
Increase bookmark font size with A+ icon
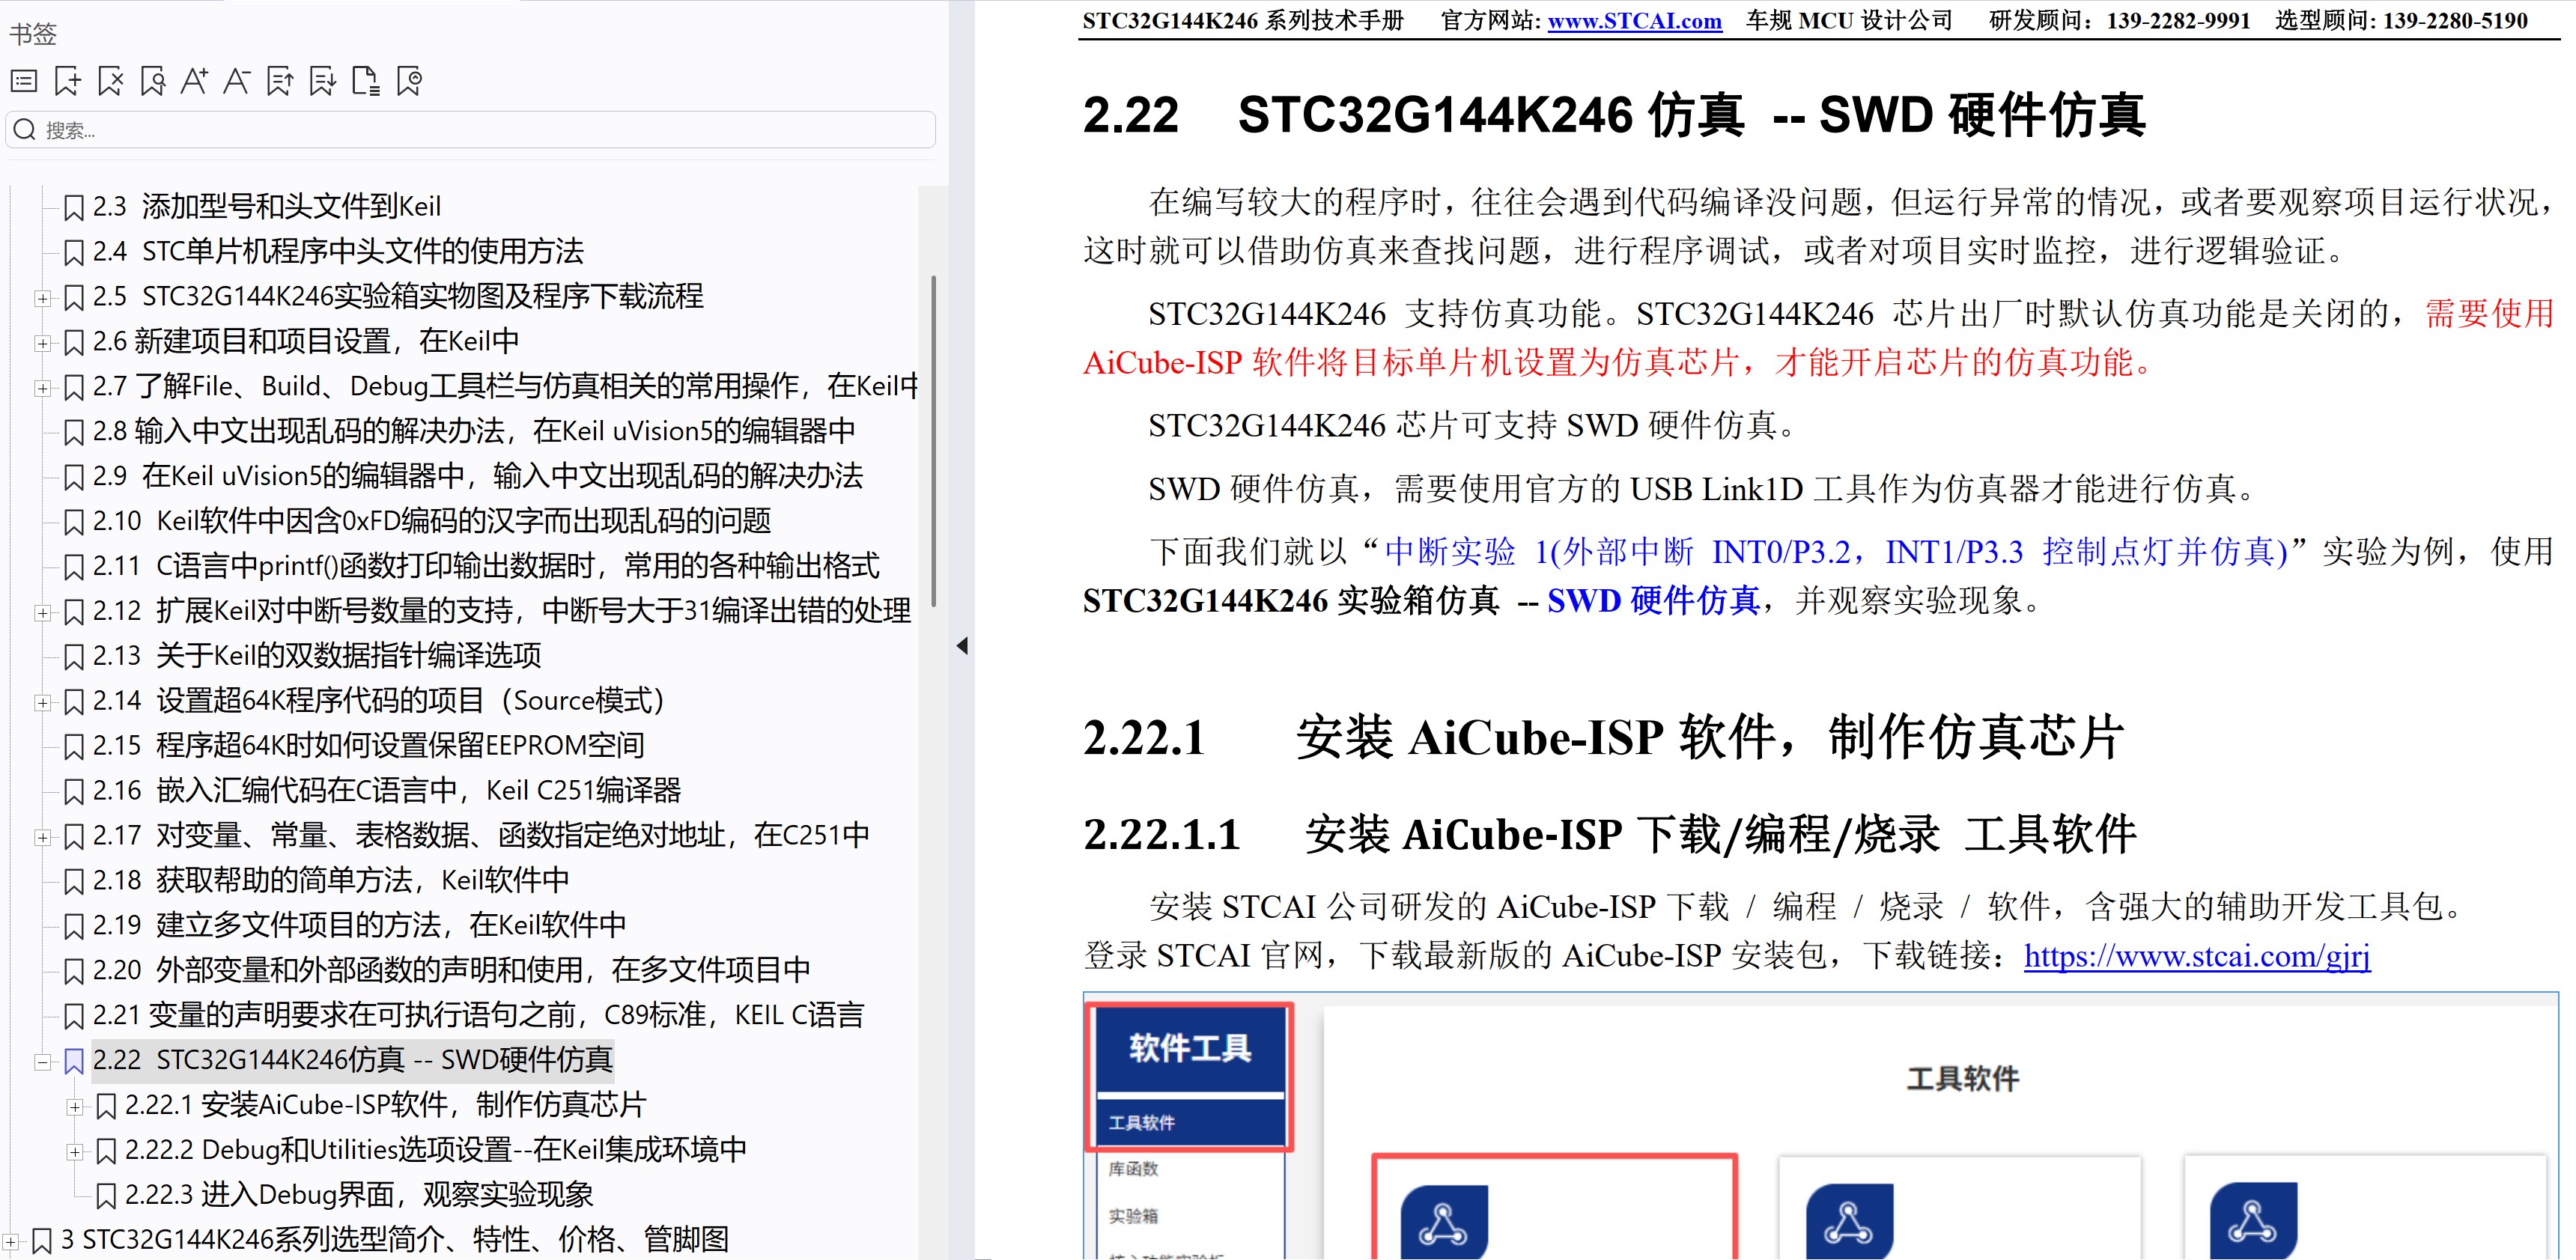point(194,81)
